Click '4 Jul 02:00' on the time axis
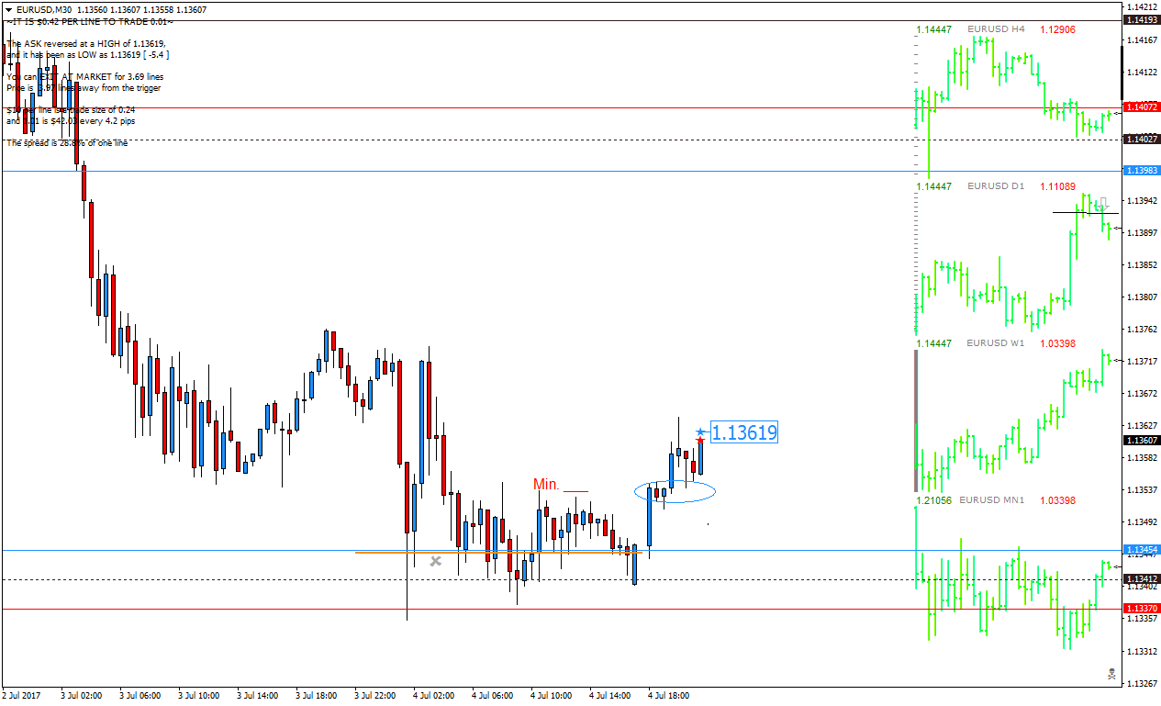Viewport: 1161px width, 706px height. pos(434,696)
